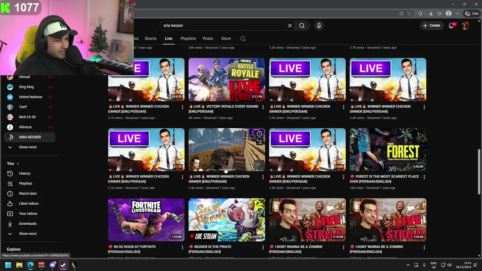Open Windows Start menu
The image size is (482, 271).
[x=8, y=265]
